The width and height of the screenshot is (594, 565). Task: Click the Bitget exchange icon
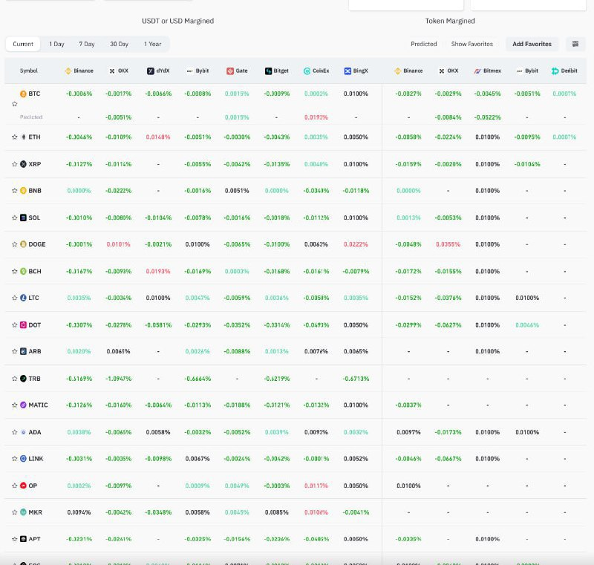268,71
